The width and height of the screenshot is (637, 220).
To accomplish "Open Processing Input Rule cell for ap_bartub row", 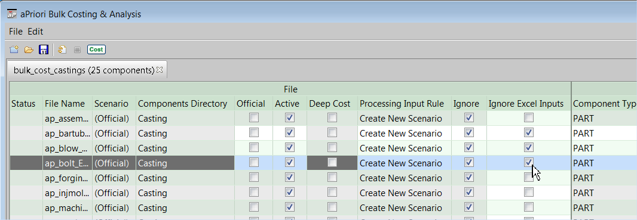I will click(404, 134).
